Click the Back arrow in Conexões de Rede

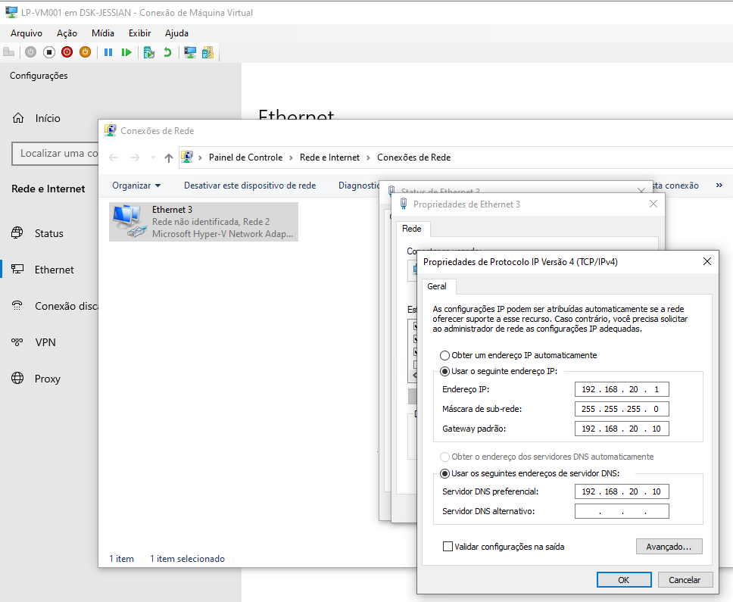coord(113,158)
